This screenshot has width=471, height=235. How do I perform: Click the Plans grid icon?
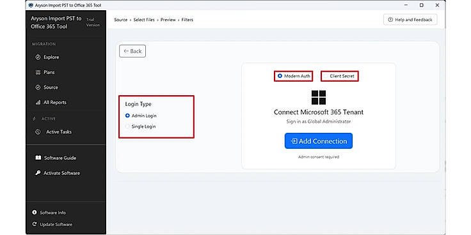click(38, 72)
